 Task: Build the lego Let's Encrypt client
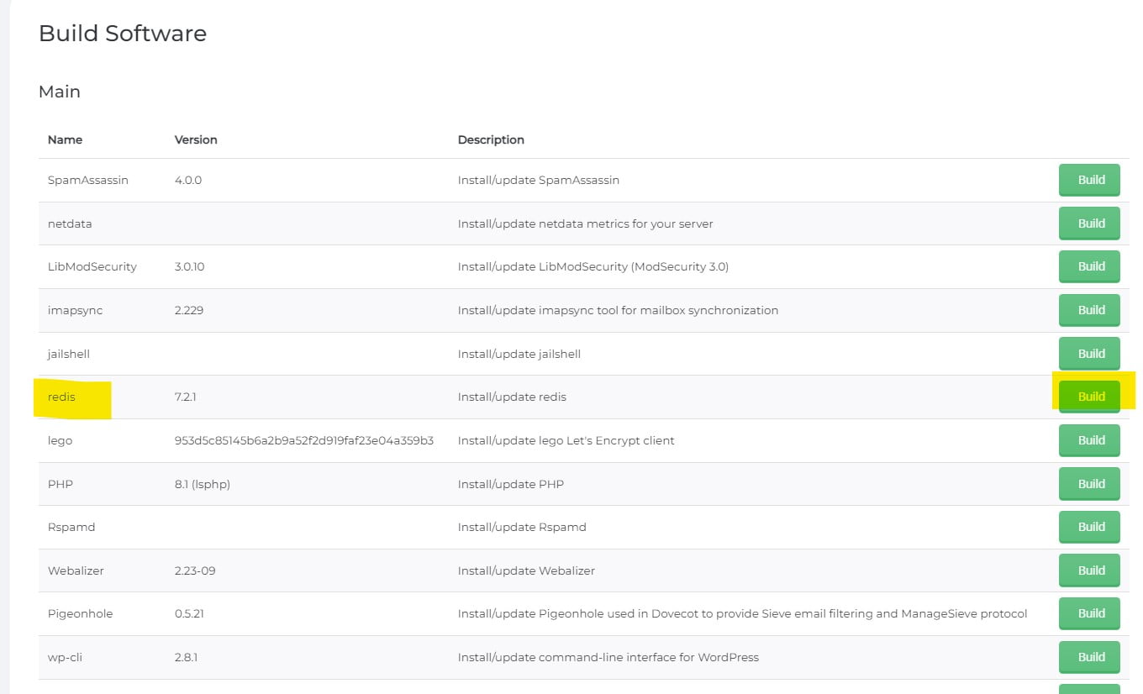(1089, 440)
